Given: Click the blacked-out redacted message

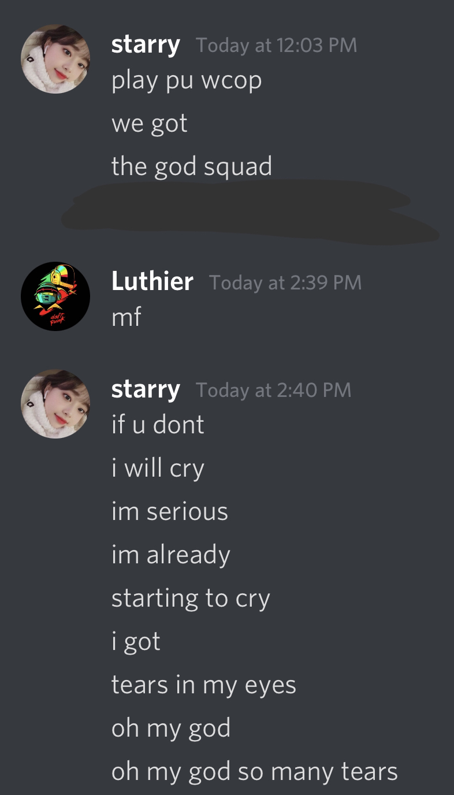Looking at the screenshot, I should coord(250,211).
